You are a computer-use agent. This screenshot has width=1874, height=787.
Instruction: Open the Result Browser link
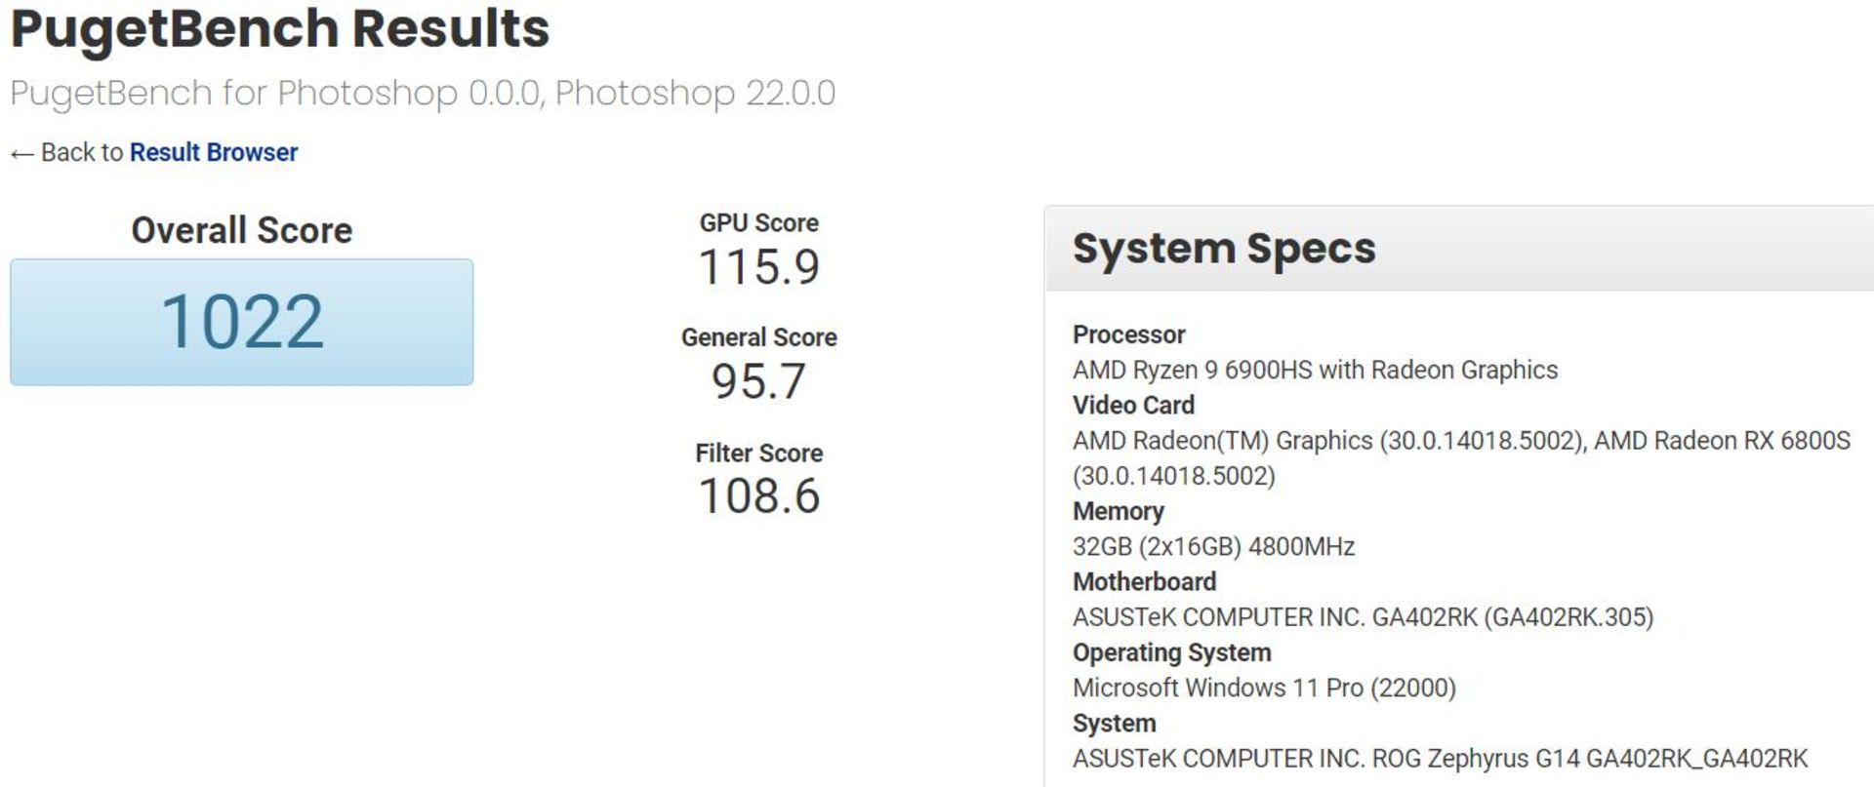point(213,152)
